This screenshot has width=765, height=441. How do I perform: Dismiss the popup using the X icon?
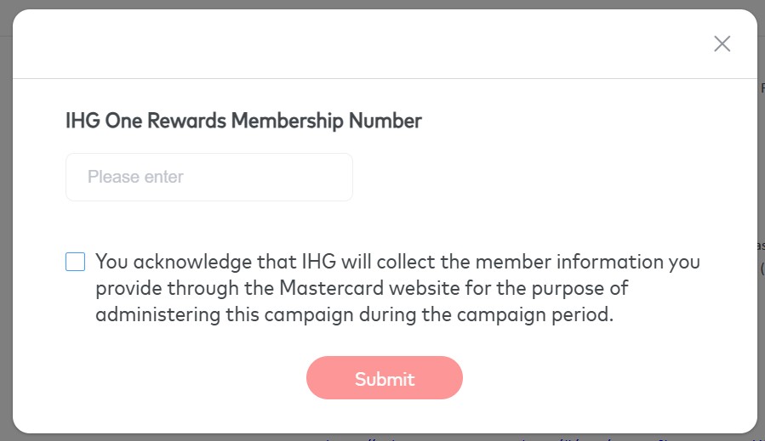click(722, 43)
